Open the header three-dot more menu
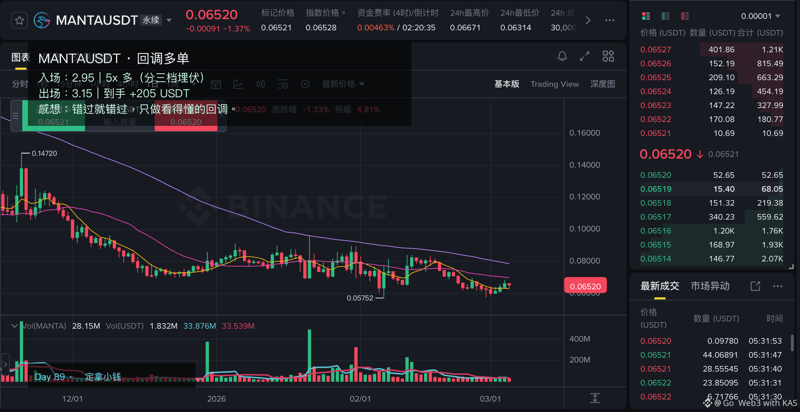This screenshot has height=412, width=800. 610,20
